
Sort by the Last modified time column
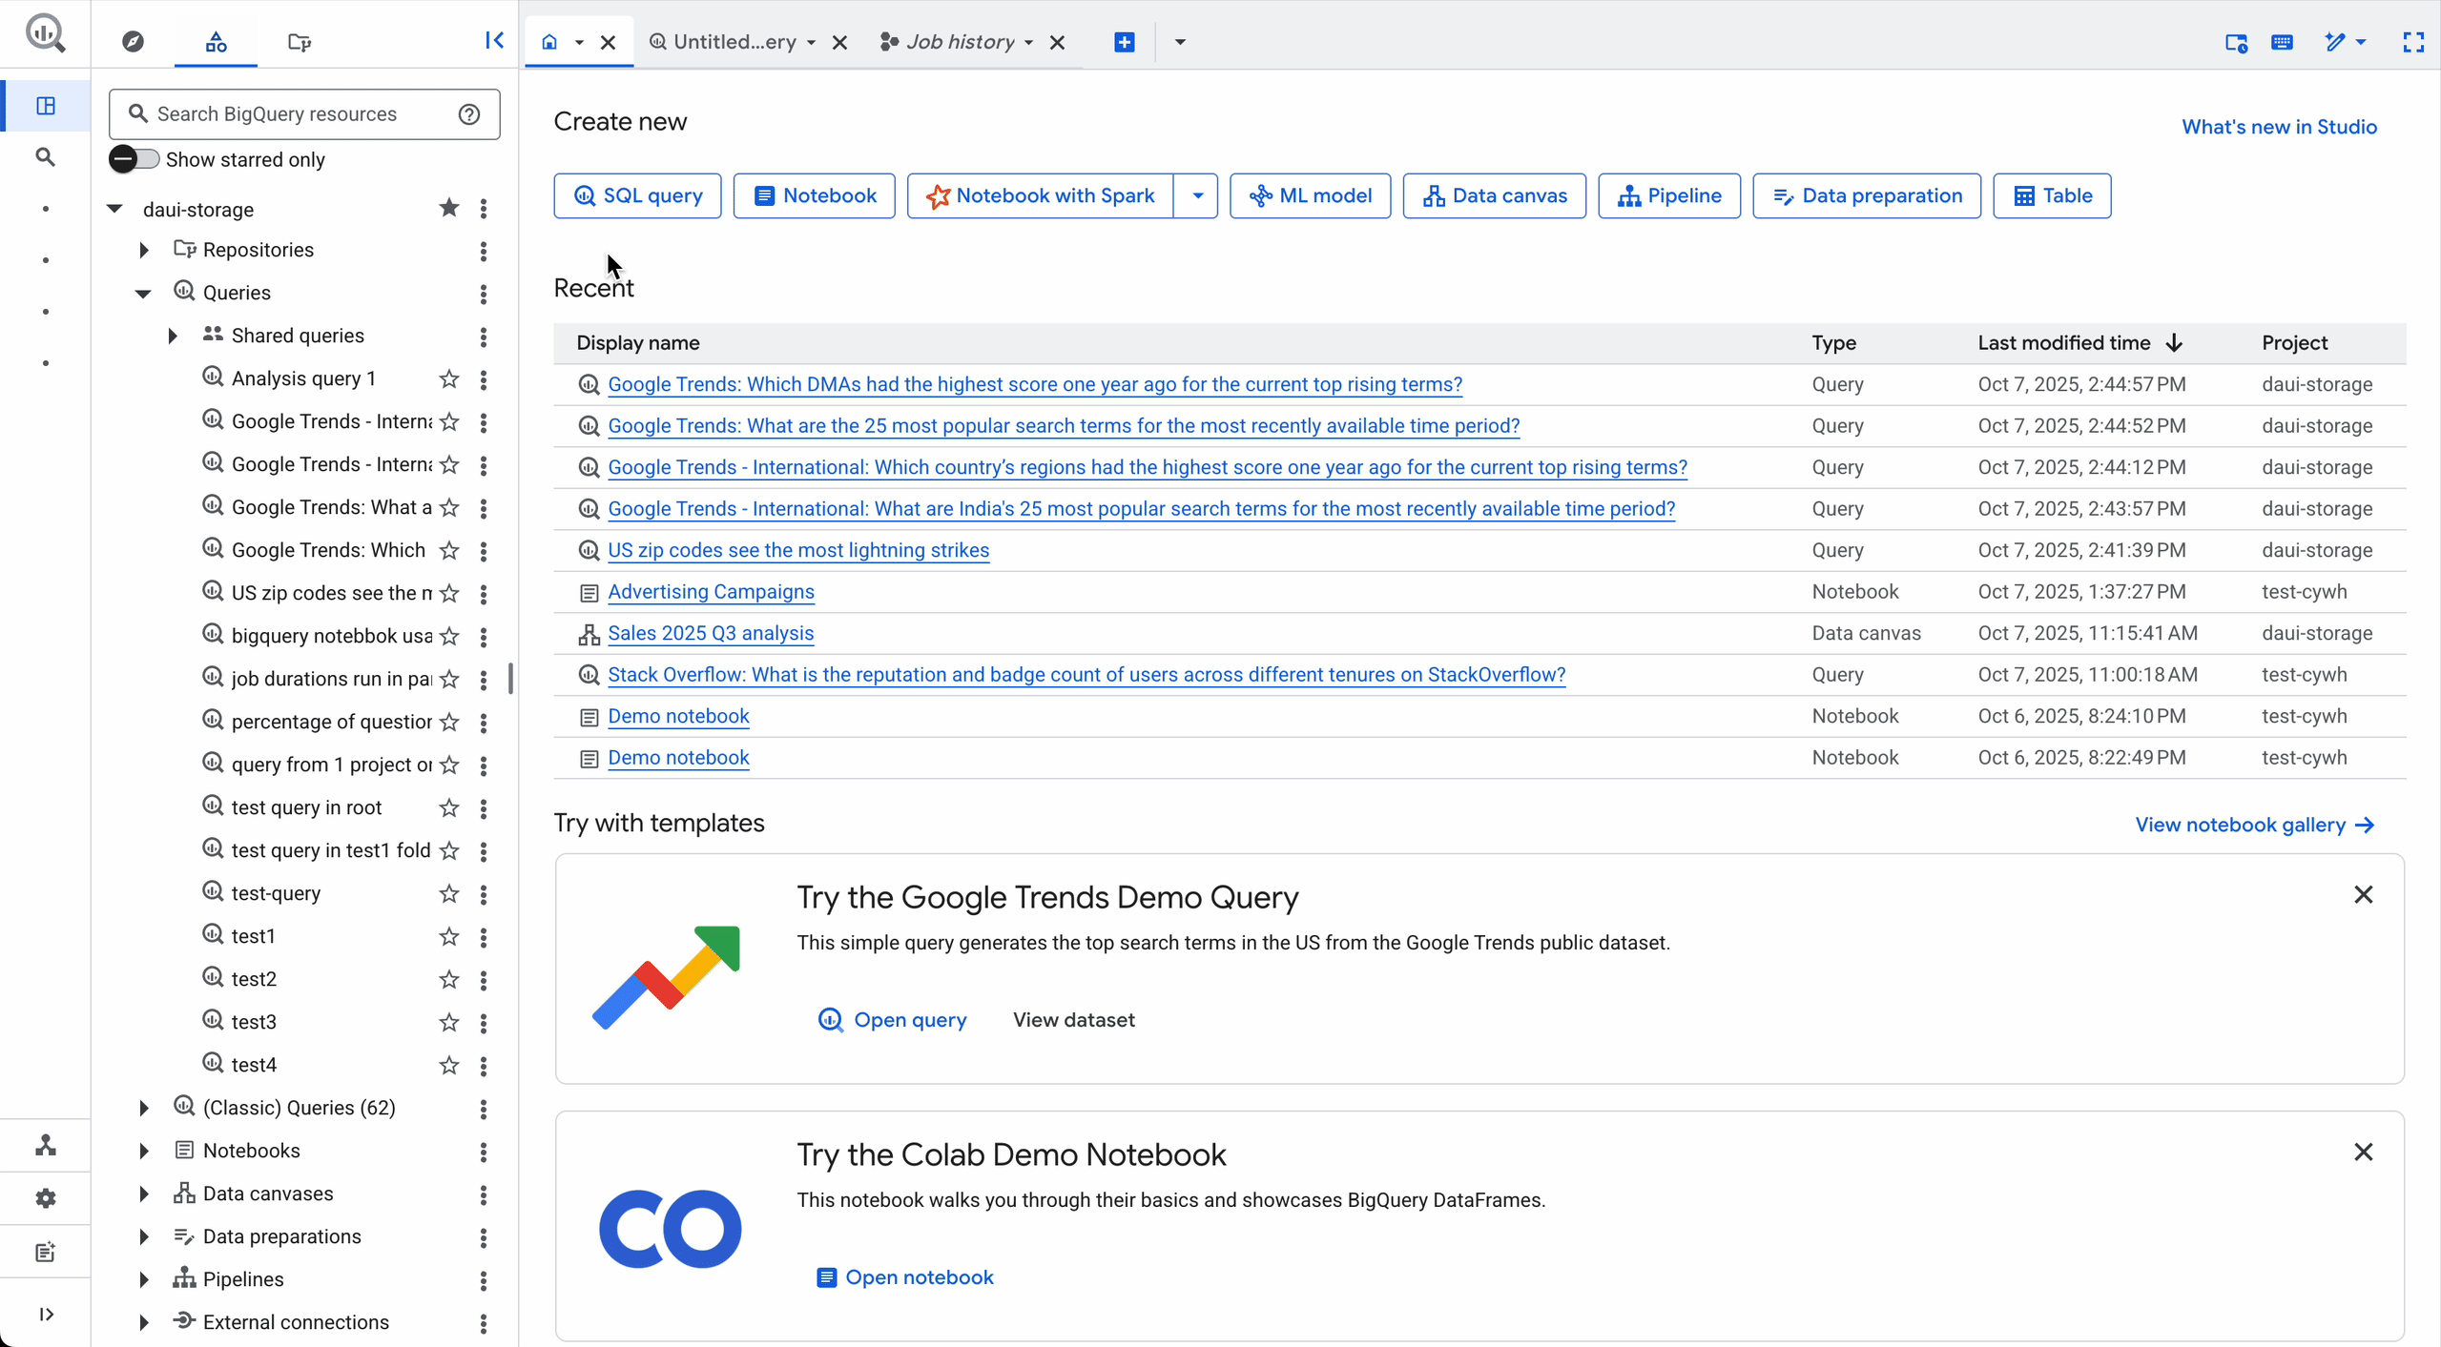[2064, 343]
